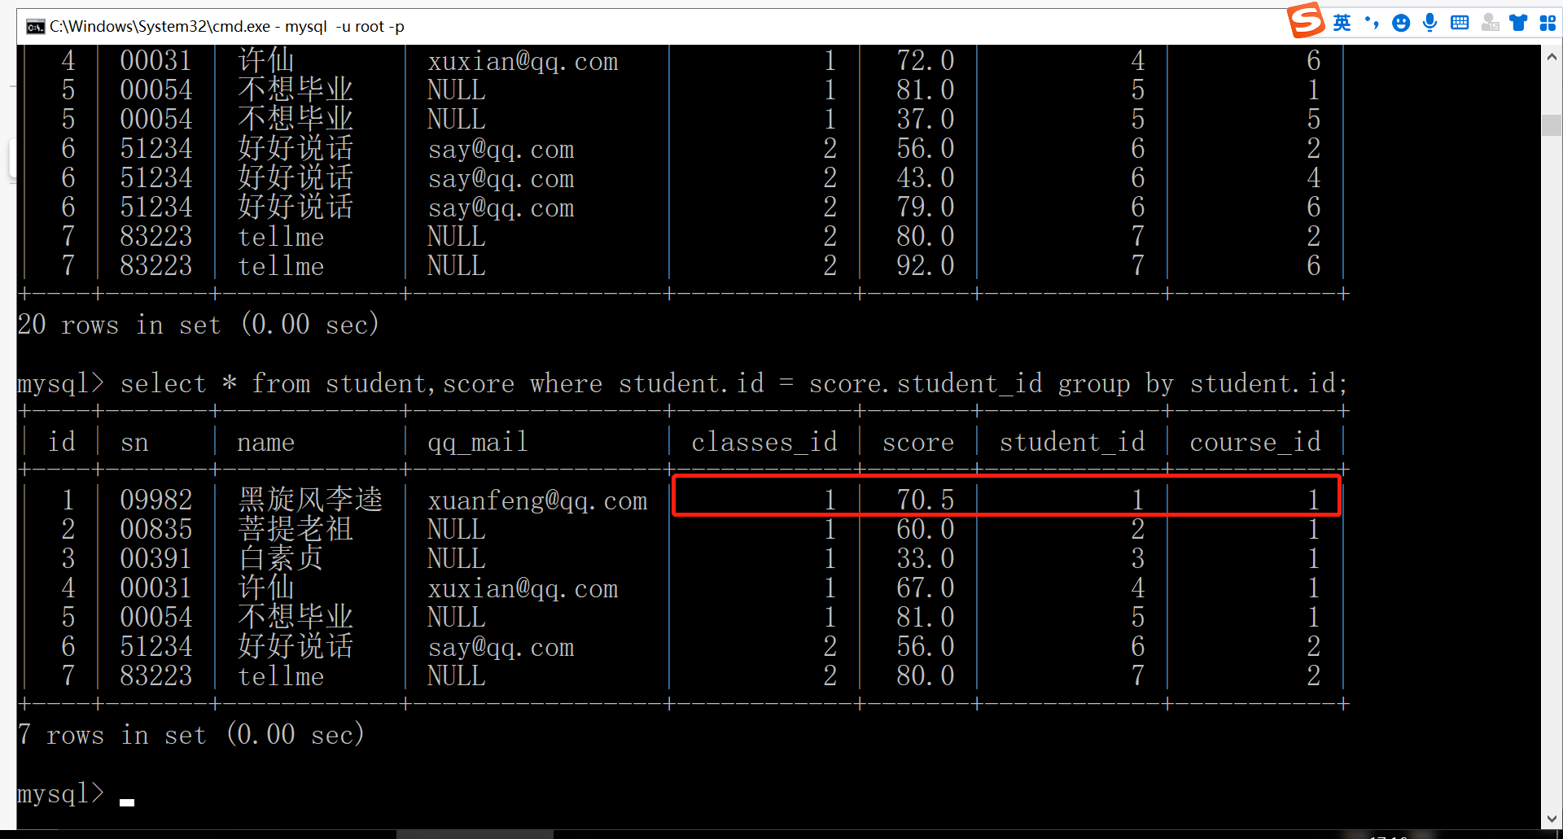Click the text '20 rows in set (0.00 sec)'
The width and height of the screenshot is (1563, 839).
pyautogui.click(x=199, y=325)
